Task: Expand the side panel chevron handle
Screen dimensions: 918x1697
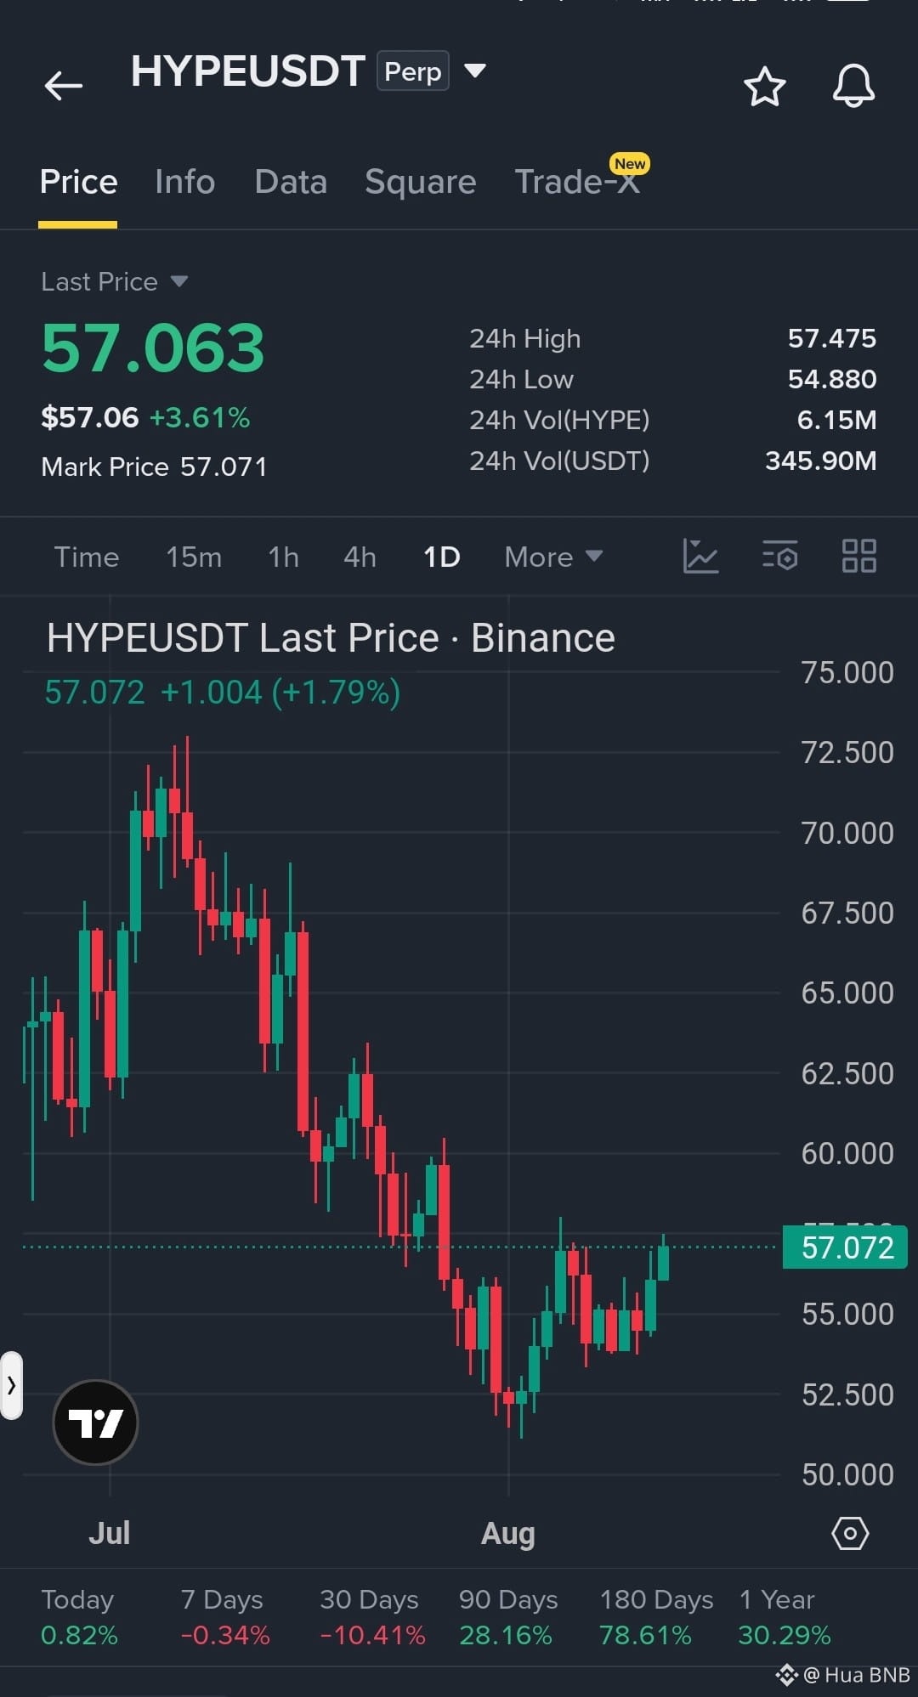Action: pos(11,1385)
